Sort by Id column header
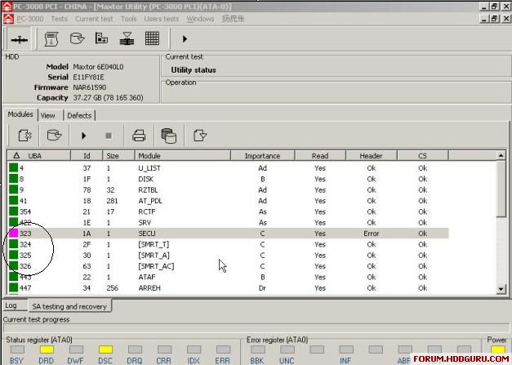This screenshot has height=365, width=512. 87,156
